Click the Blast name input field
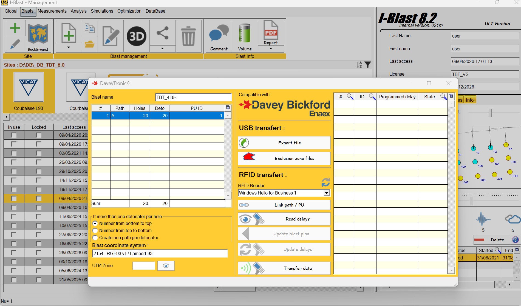The width and height of the screenshot is (521, 306). pos(193,97)
